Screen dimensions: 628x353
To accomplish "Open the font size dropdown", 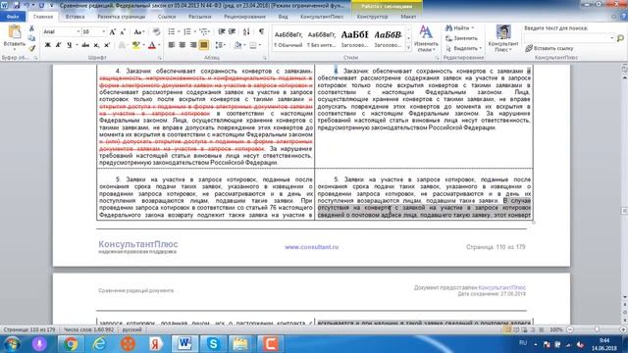I will (104, 32).
